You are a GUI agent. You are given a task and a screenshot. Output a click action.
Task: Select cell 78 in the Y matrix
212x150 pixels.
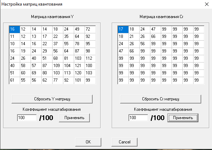79,44
